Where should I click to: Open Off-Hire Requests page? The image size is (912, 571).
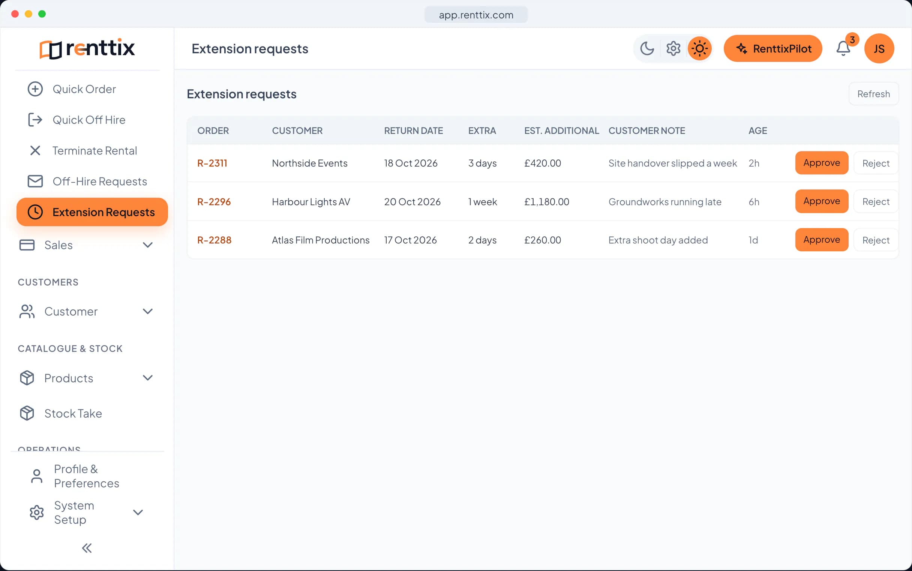tap(88, 181)
